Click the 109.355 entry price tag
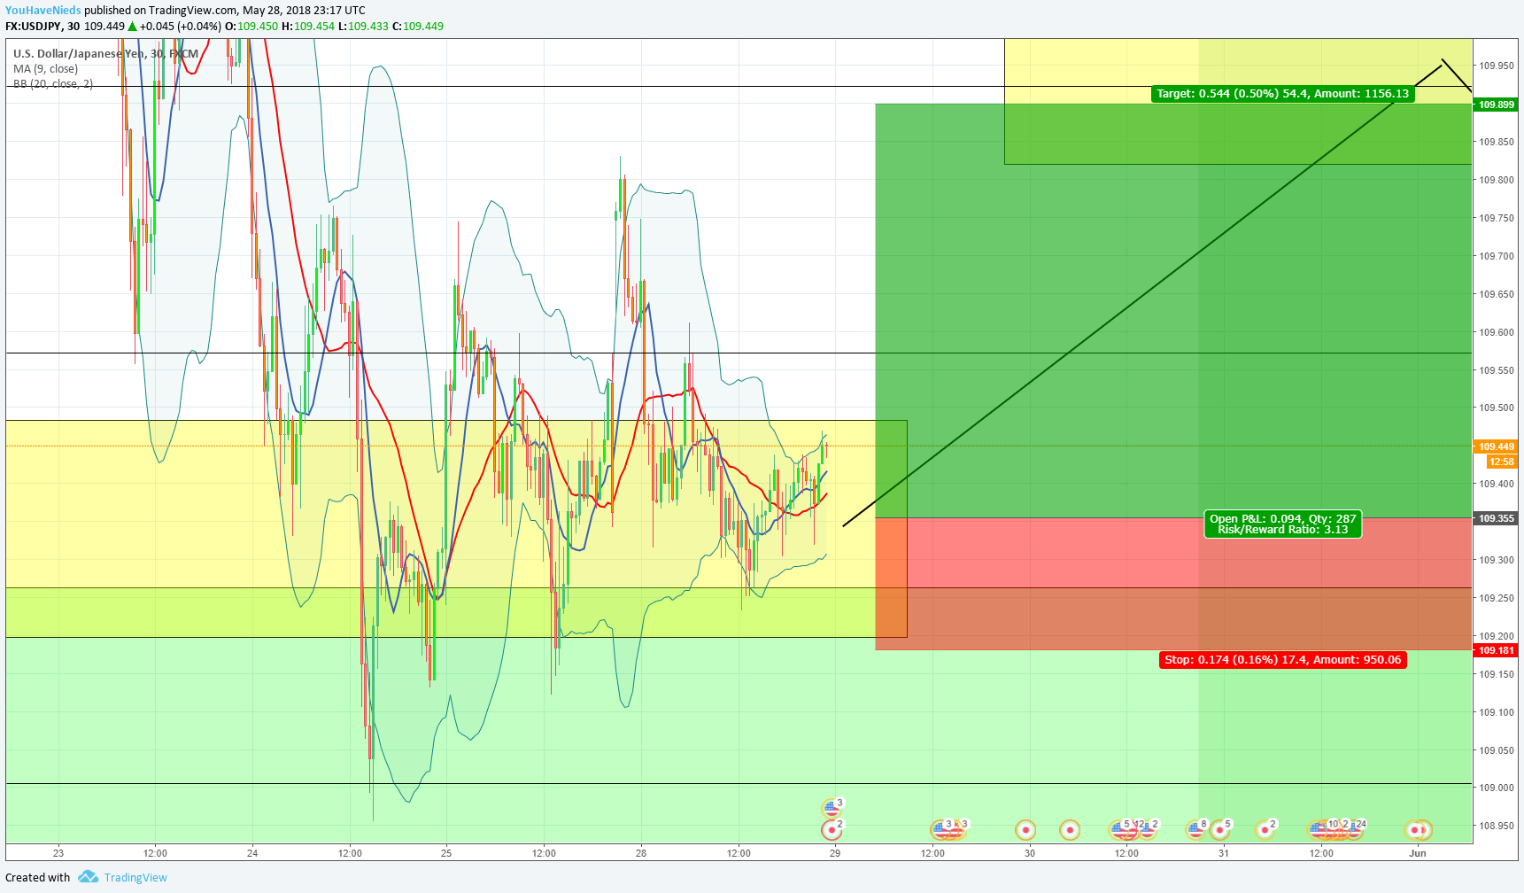Image resolution: width=1524 pixels, height=893 pixels. pos(1496,518)
